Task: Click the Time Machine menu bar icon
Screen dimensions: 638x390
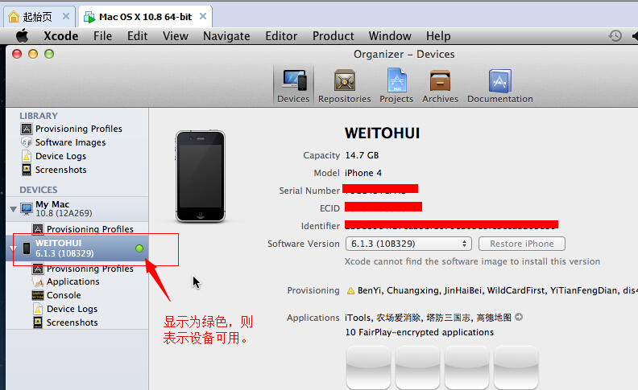Action: 615,35
